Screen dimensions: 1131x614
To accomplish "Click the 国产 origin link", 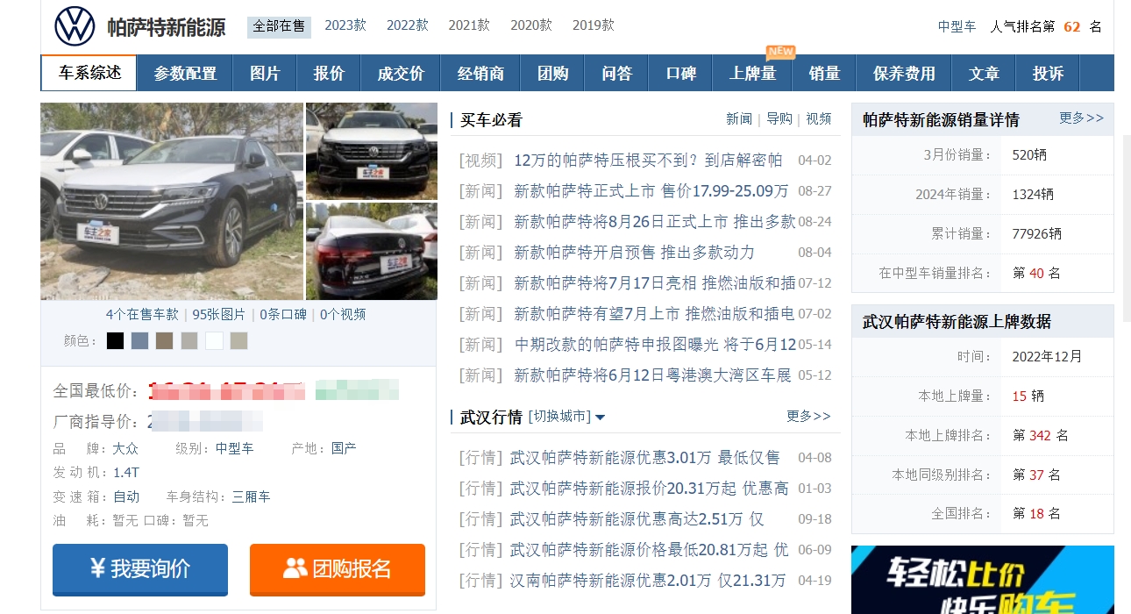I will click(344, 448).
